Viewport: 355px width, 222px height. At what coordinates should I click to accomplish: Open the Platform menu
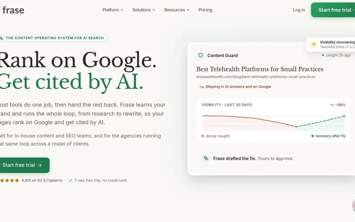pyautogui.click(x=113, y=10)
